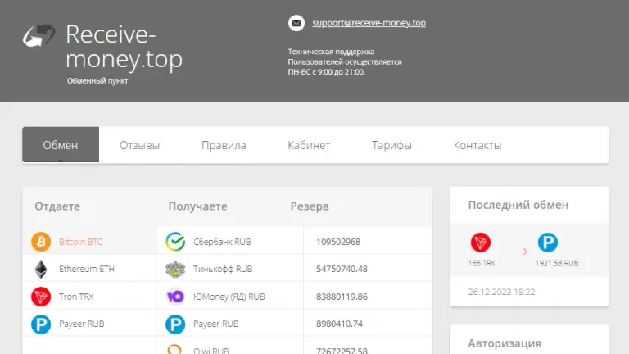Screen dimensions: 629x354
Task: Click the Последний обмен heading
Action: [518, 205]
